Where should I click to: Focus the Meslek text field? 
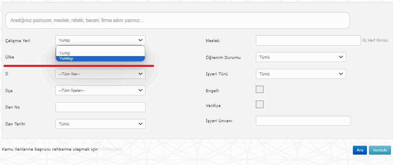pyautogui.click(x=308, y=40)
